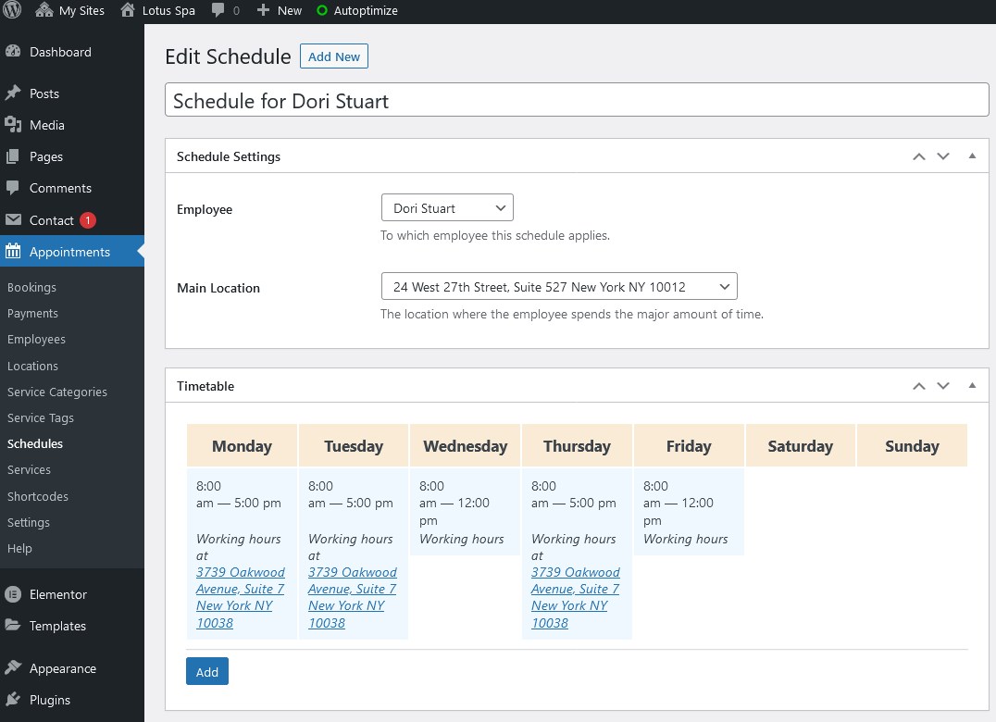Move Timetable panel up
This screenshot has height=722, width=996.
(918, 385)
